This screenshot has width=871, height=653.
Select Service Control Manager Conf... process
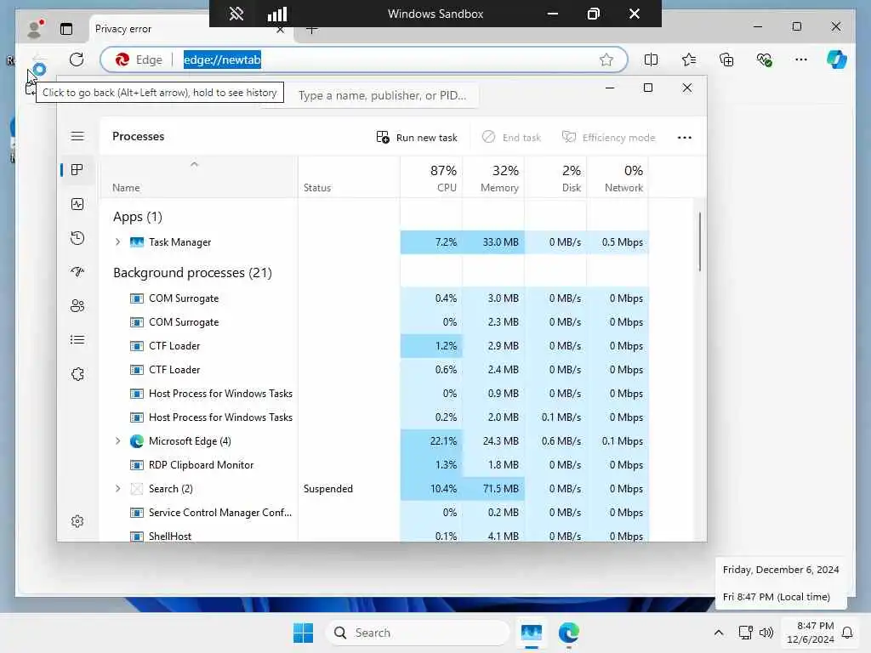[375, 513]
